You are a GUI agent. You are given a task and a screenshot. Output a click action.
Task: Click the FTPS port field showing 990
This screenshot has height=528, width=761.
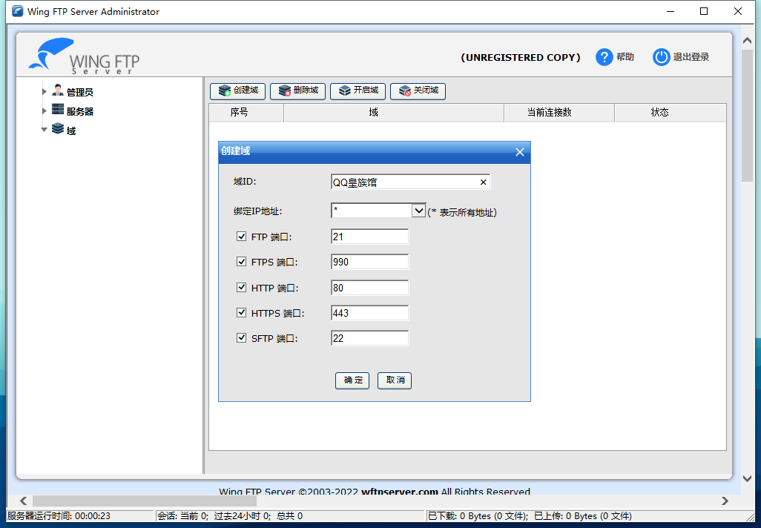(x=370, y=262)
